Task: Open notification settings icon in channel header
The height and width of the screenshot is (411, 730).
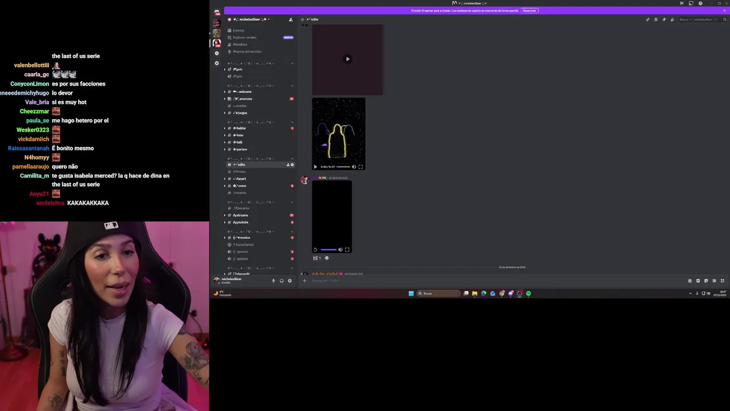Action: 656,19
